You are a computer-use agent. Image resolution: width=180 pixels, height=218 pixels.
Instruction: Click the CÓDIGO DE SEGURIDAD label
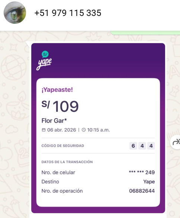pos(62,146)
